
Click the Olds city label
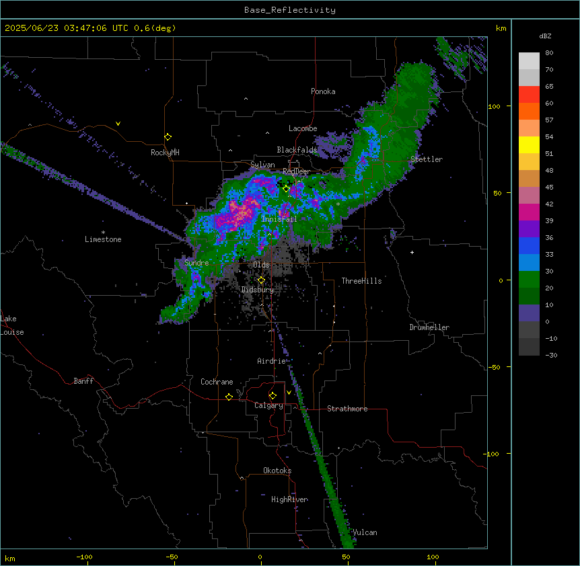(261, 265)
